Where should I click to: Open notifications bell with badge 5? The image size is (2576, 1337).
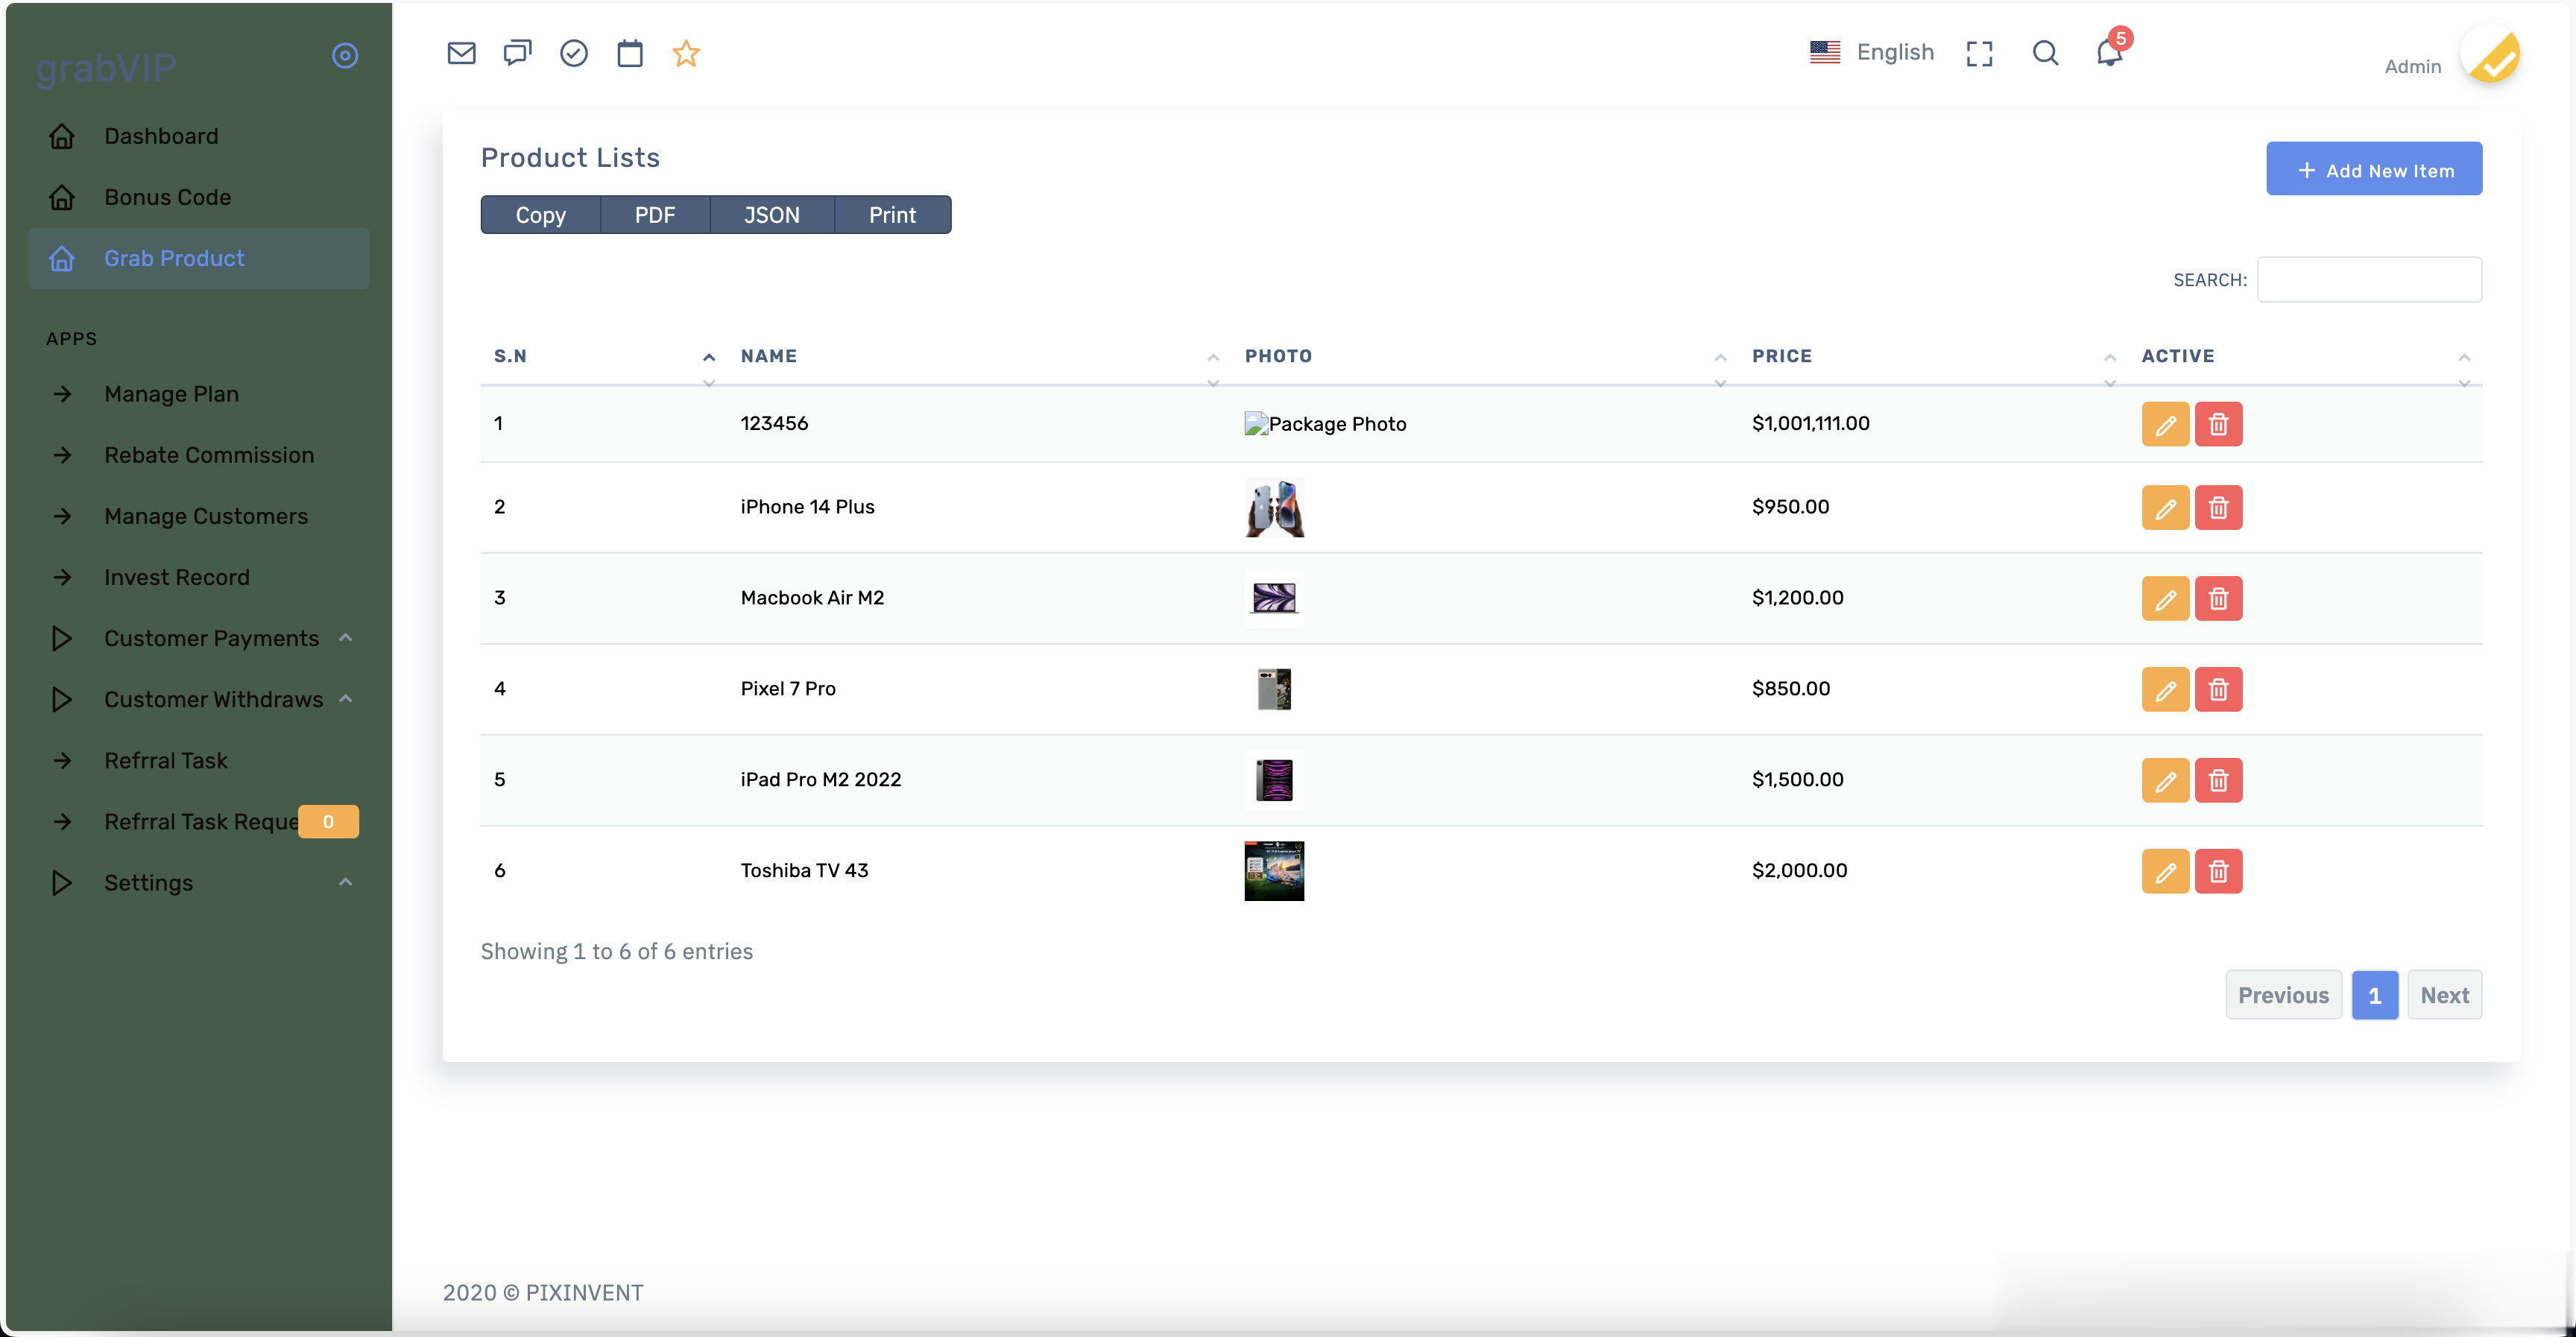pos(2109,52)
